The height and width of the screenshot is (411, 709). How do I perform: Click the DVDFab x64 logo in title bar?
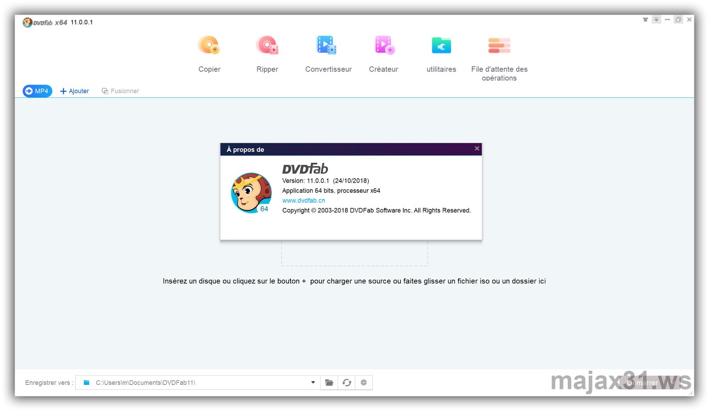pos(45,22)
